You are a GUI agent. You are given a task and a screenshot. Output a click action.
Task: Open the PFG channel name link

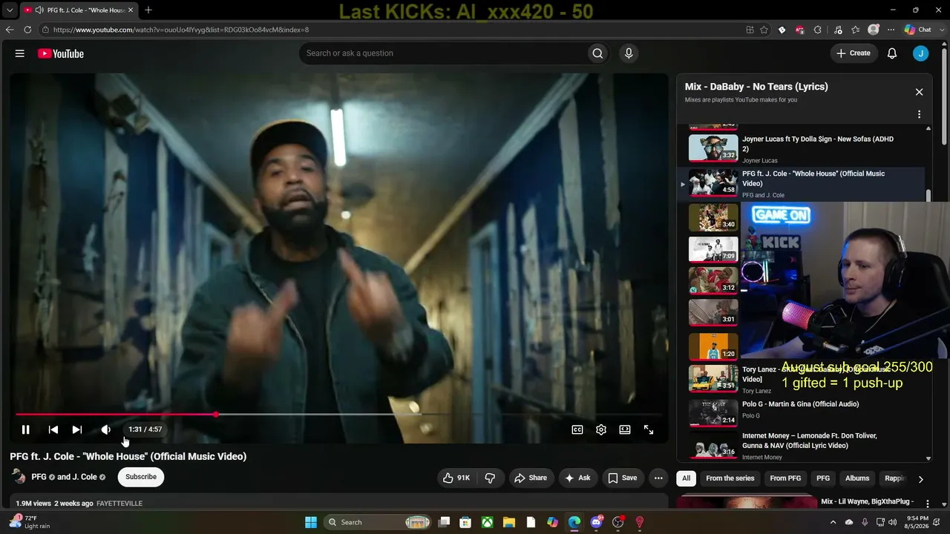click(x=39, y=477)
